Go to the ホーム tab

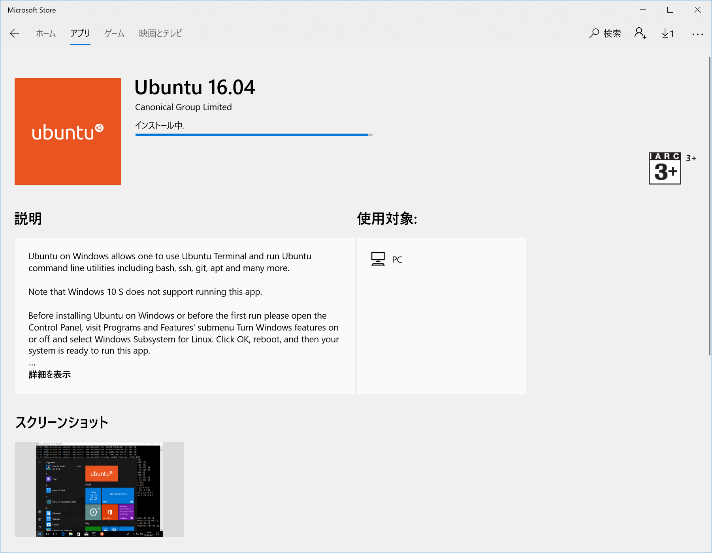(x=46, y=34)
